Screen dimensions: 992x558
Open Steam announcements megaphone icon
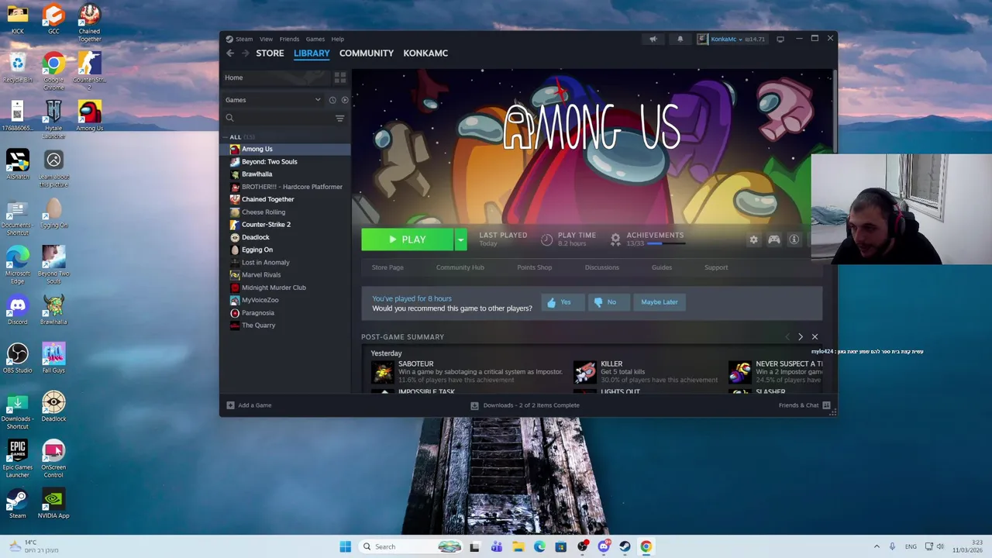653,39
